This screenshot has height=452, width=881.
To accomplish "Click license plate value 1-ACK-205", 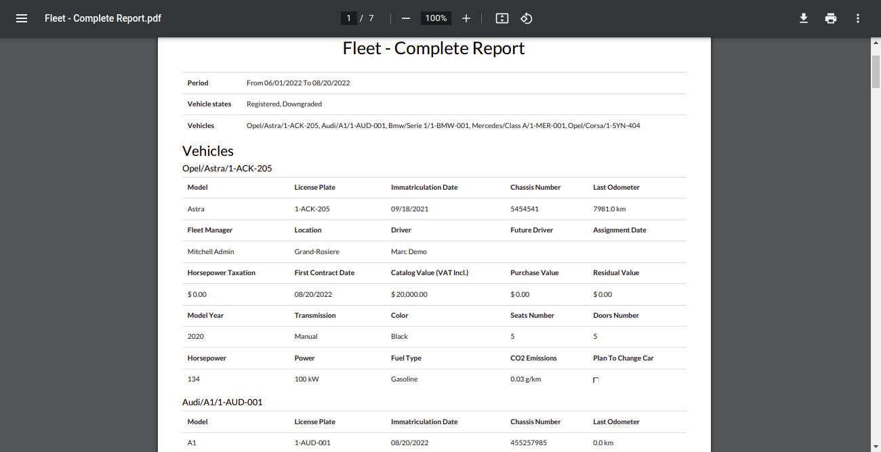I will 312,209.
